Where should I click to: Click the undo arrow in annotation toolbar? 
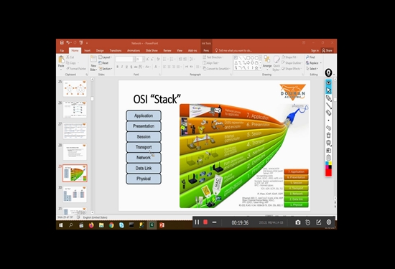click(328, 128)
